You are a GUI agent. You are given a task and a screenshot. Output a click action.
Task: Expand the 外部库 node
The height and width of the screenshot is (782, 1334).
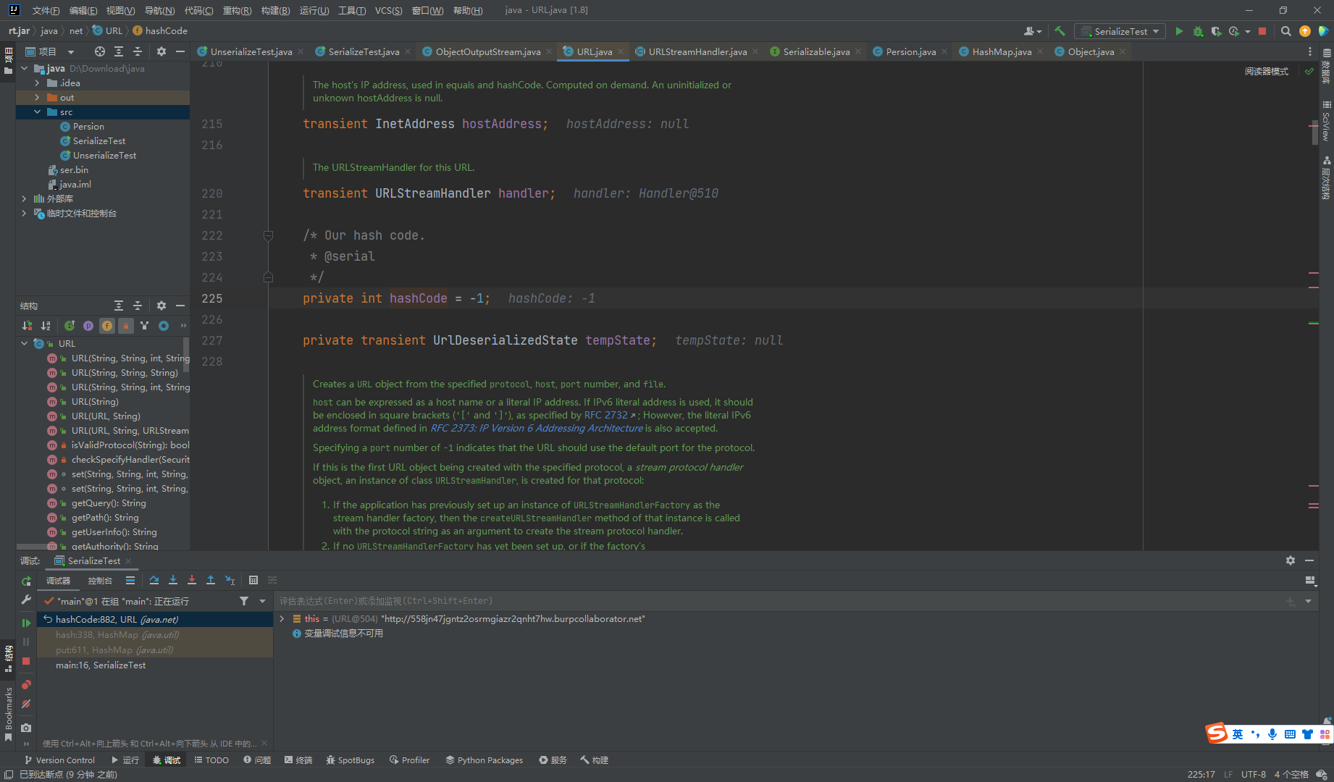tap(25, 199)
